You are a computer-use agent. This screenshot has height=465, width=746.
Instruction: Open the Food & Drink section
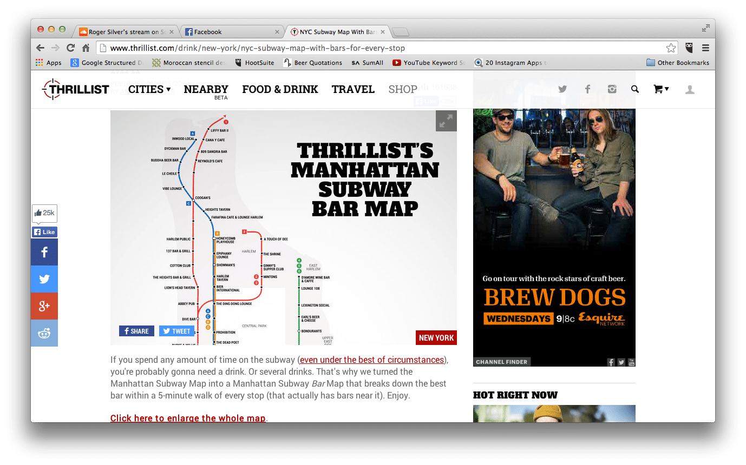(x=280, y=89)
